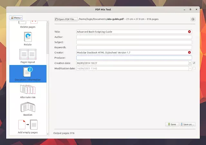Select the Alternate mix tool

(28, 91)
